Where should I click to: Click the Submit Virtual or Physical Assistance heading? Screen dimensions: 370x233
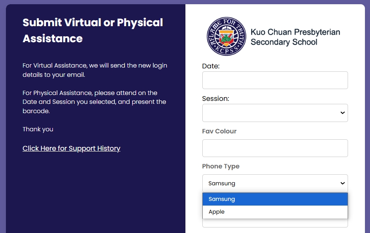[93, 30]
